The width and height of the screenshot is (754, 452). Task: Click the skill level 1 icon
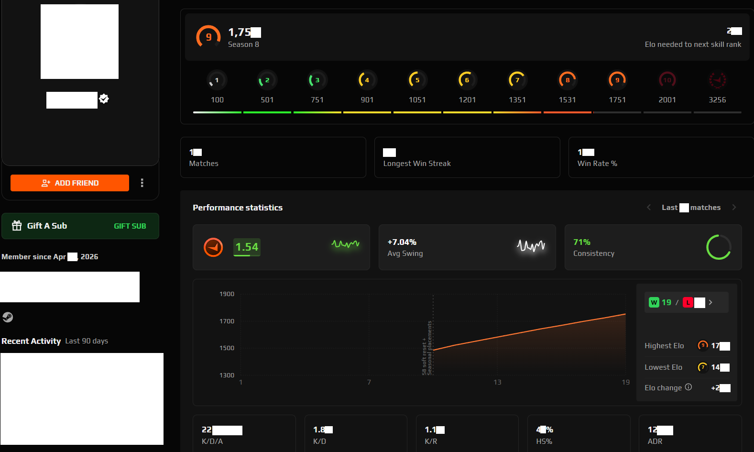click(x=217, y=80)
